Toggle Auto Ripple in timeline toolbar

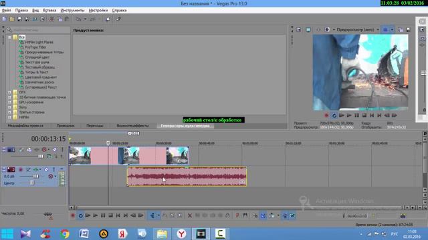click(272, 215)
